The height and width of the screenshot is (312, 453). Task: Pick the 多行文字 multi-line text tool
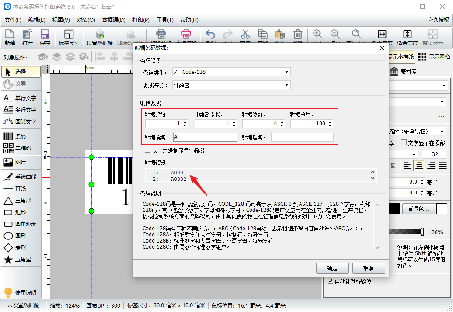tap(20, 110)
